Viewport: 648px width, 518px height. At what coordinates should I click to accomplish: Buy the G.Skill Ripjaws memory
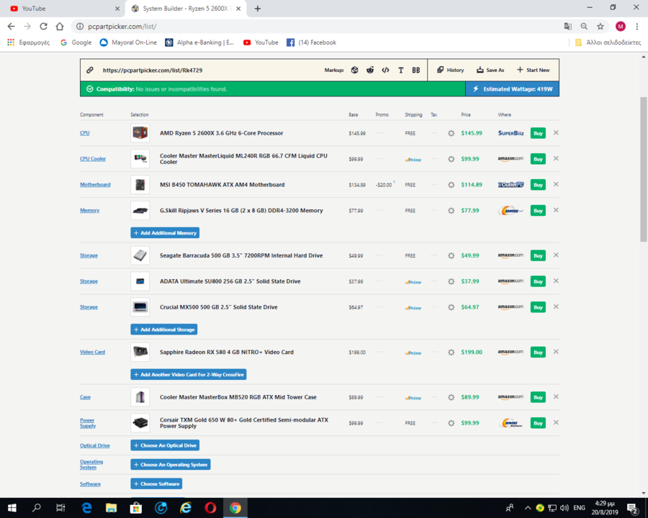(x=538, y=211)
